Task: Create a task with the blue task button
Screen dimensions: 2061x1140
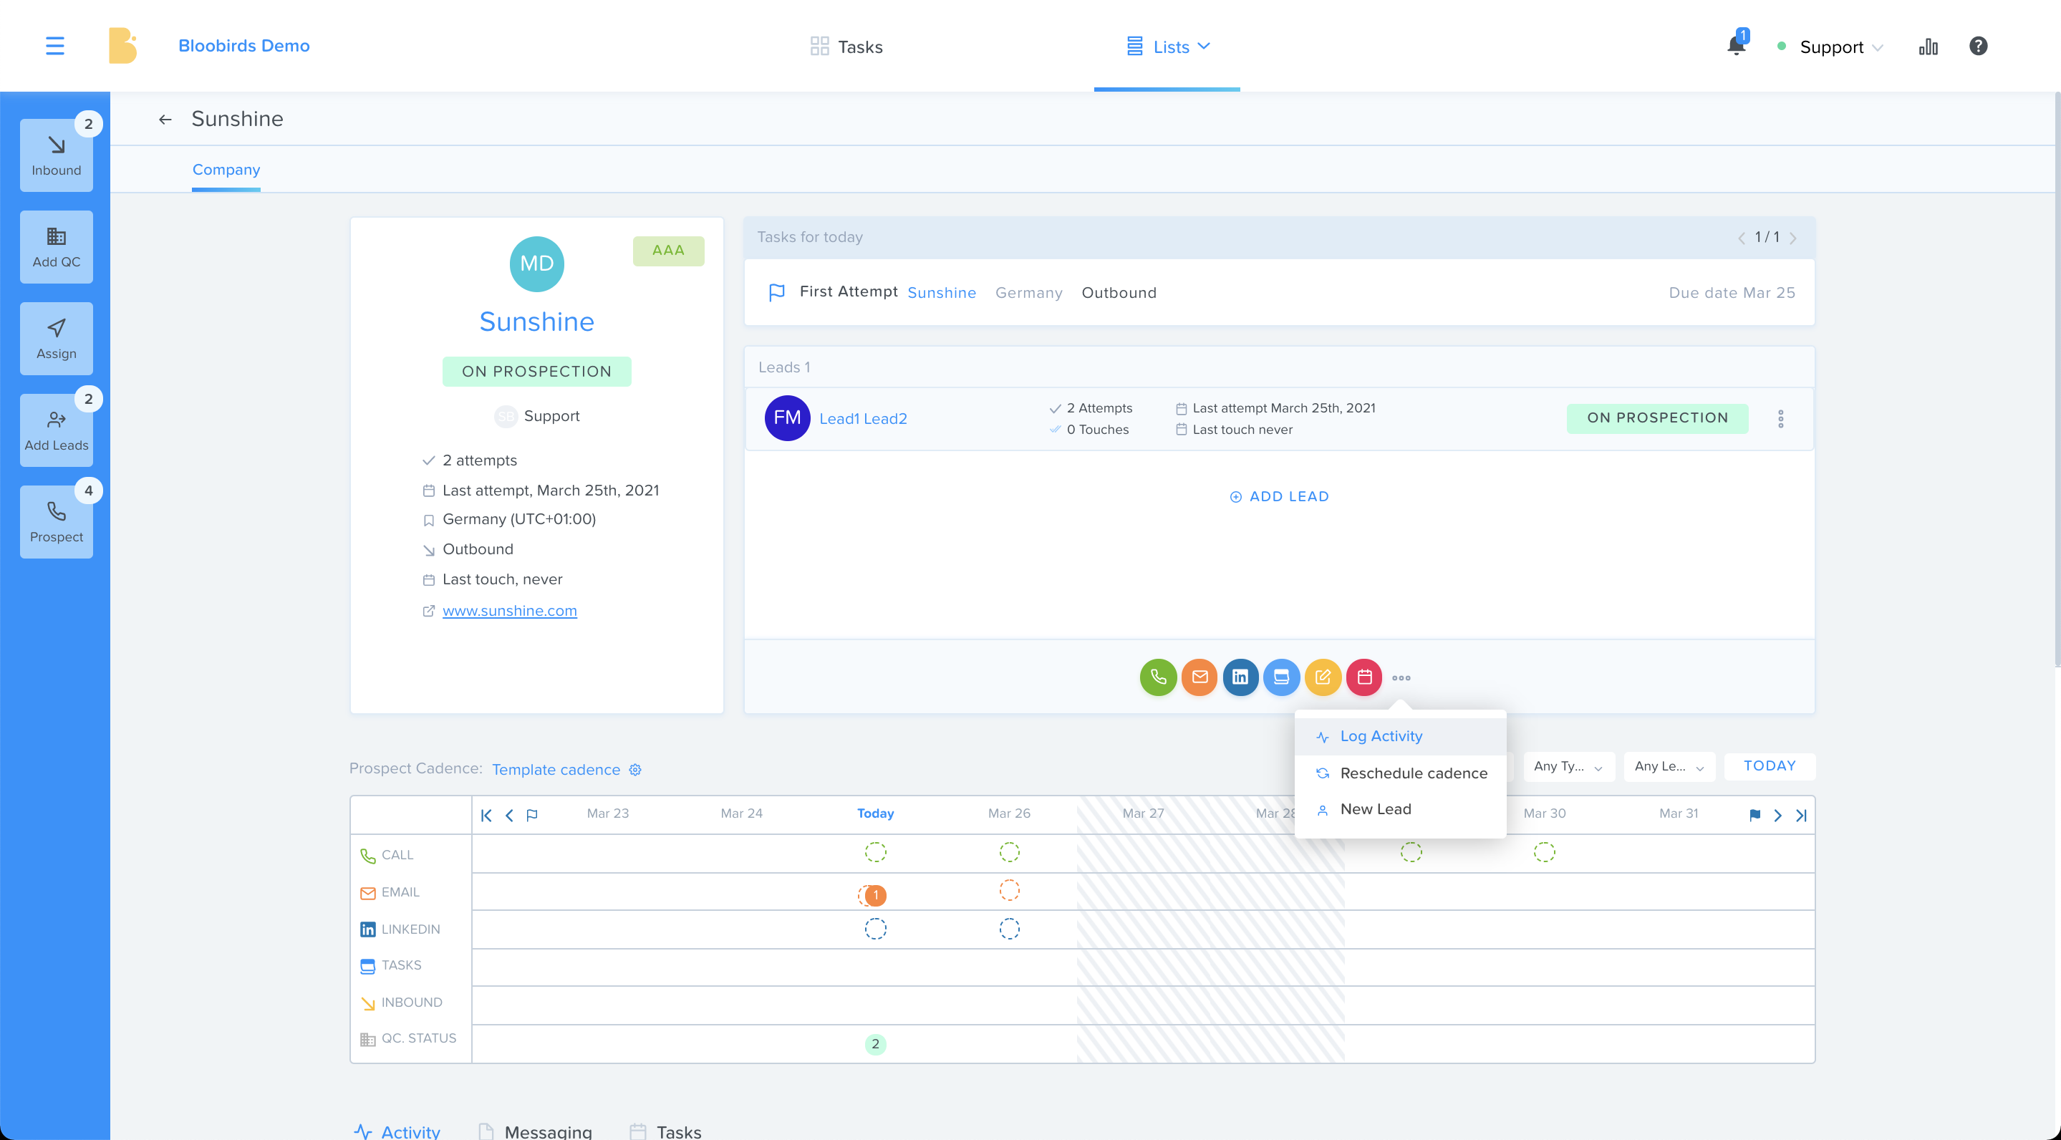Action: [1281, 677]
